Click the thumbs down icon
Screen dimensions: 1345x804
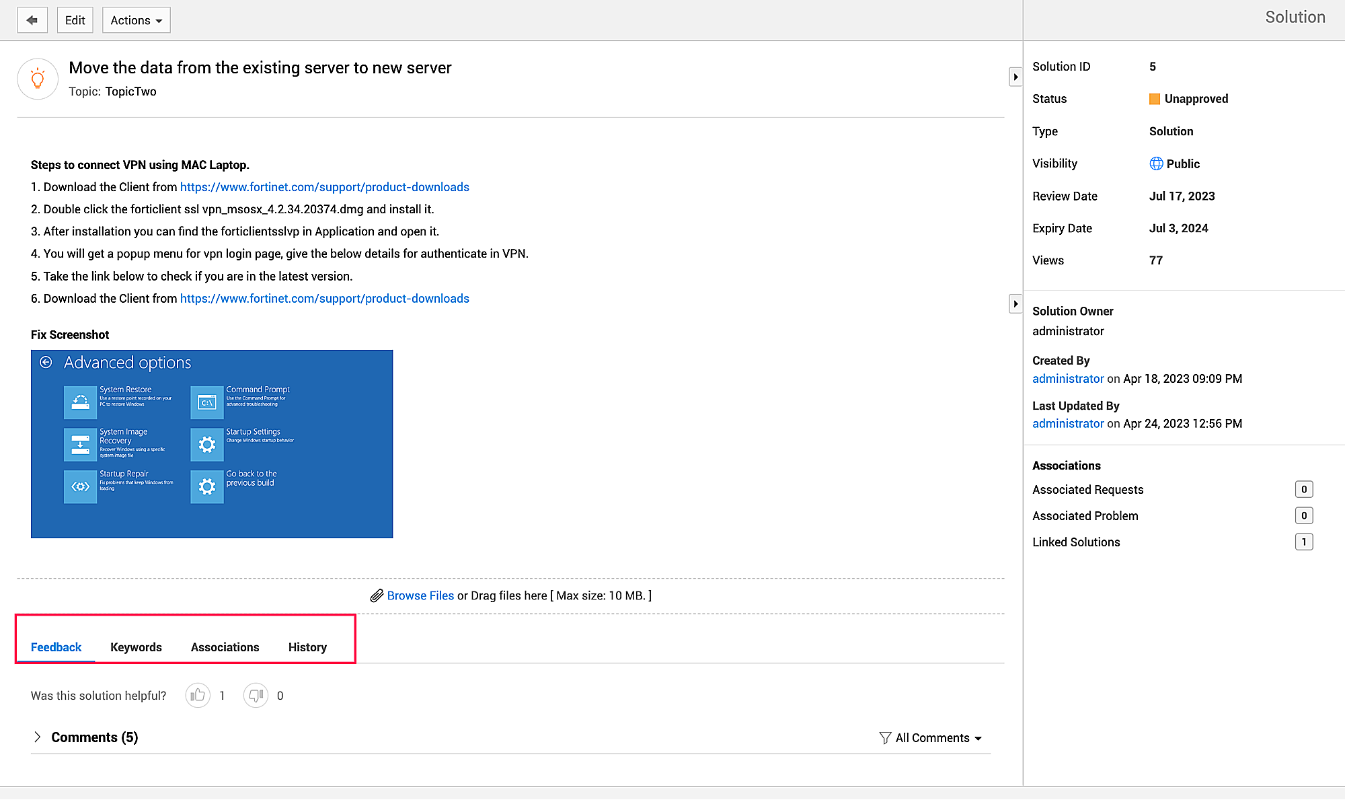[x=256, y=695]
